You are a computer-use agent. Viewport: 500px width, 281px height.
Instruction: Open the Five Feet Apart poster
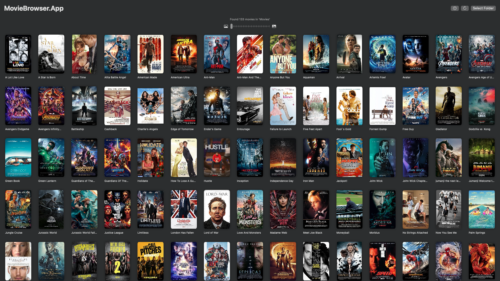coord(316,106)
